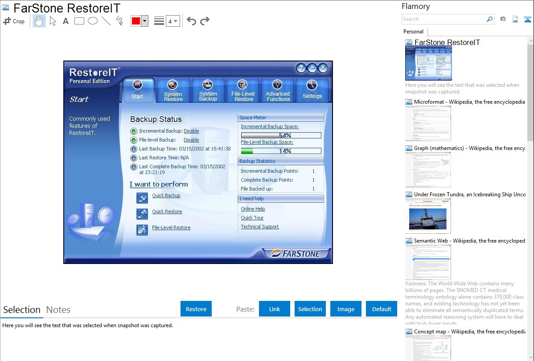Redo the last annotation

[x=205, y=21]
